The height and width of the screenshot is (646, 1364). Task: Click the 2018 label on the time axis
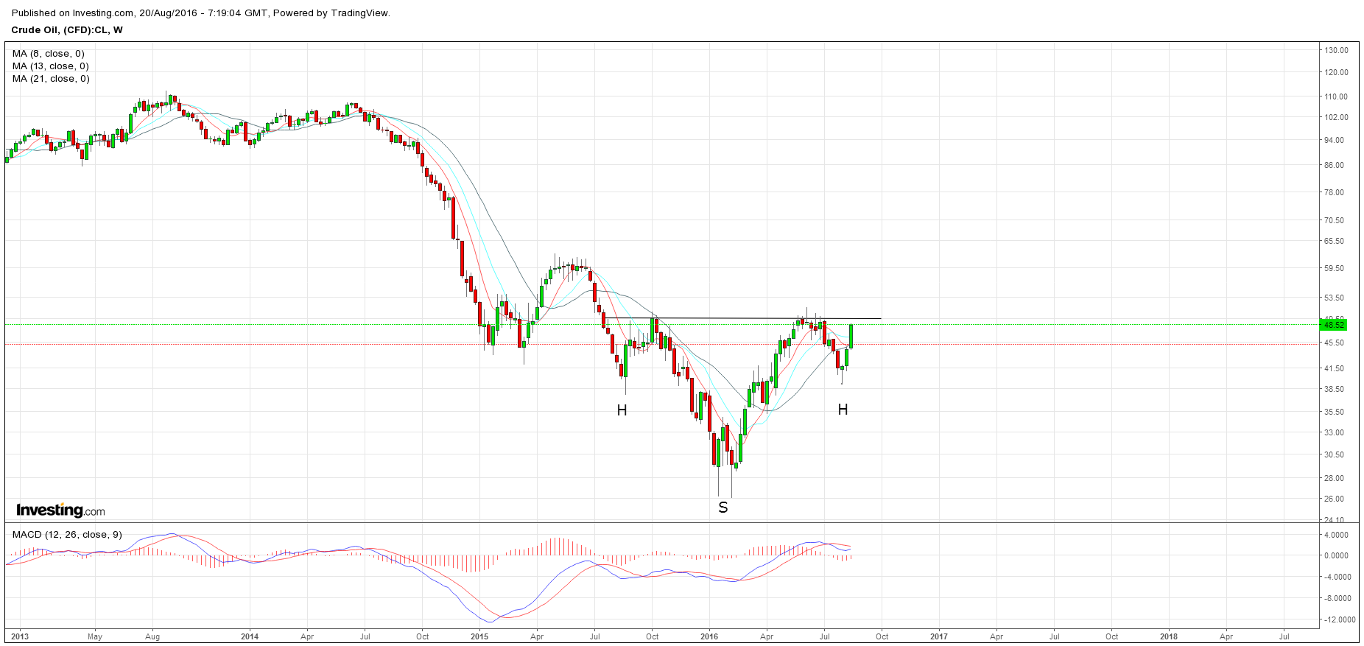coord(1169,636)
